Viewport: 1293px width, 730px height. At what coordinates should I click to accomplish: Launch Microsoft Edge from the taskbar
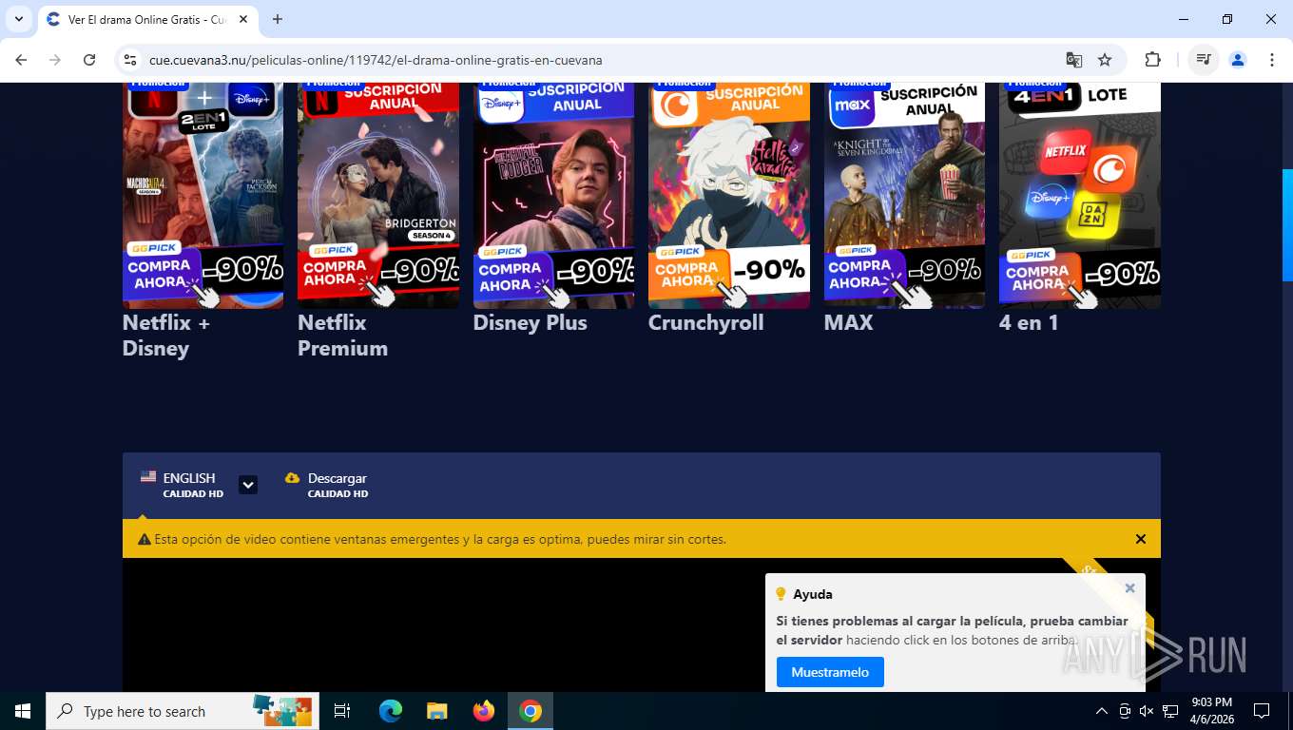[x=390, y=711]
